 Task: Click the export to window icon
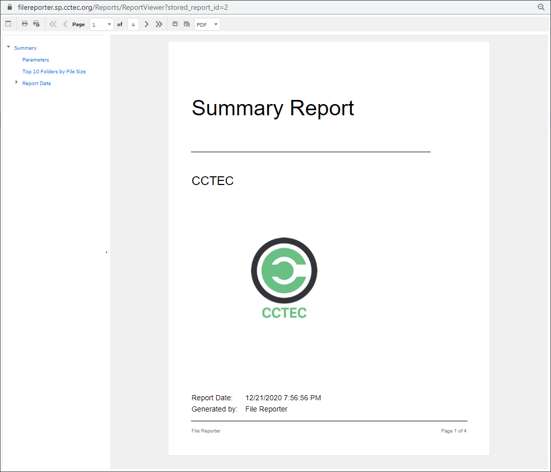tap(186, 24)
